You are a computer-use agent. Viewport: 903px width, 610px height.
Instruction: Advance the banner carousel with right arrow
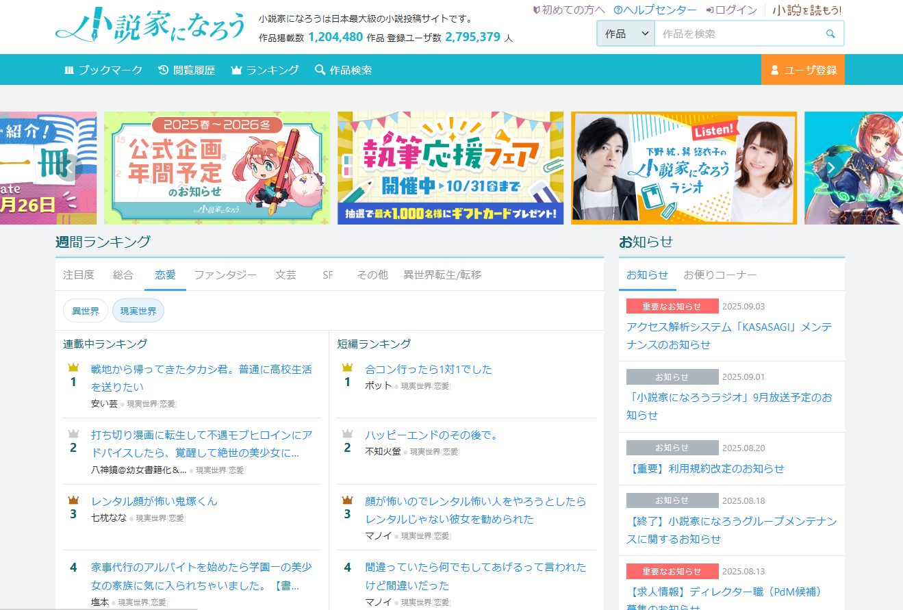tap(831, 168)
